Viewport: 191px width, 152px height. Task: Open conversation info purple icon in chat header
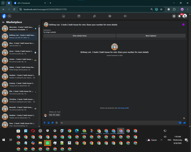click(183, 25)
